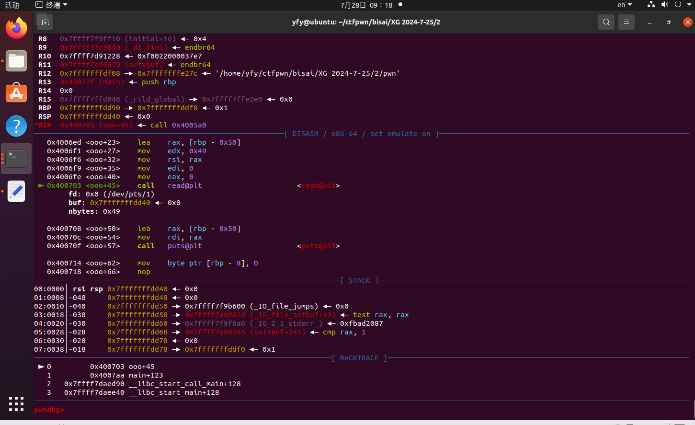Select the Terminal icon in dock

16,158
